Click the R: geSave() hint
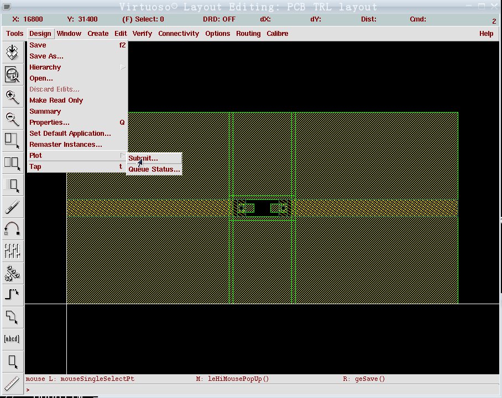This screenshot has width=502, height=398. pos(364,379)
